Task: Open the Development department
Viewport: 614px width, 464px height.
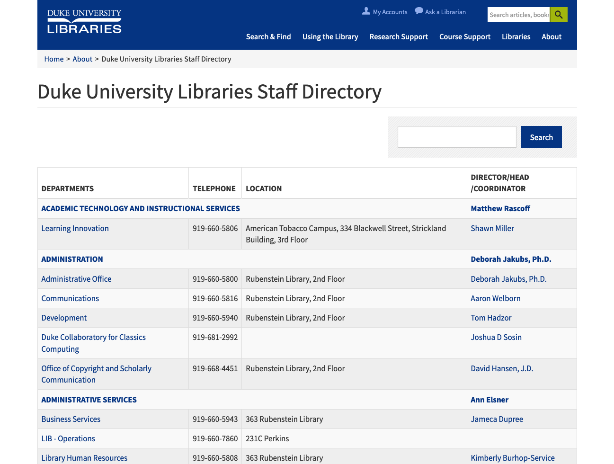Action: coord(64,318)
